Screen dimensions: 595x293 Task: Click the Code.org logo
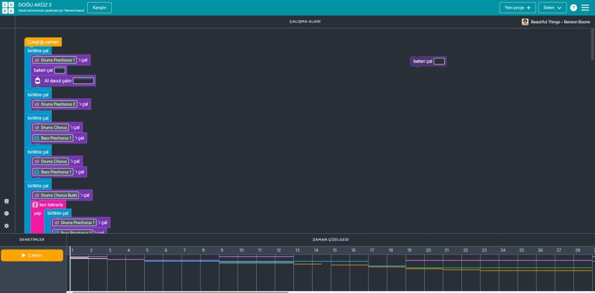(8, 8)
